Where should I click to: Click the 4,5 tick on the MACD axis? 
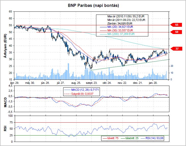[10, 86]
